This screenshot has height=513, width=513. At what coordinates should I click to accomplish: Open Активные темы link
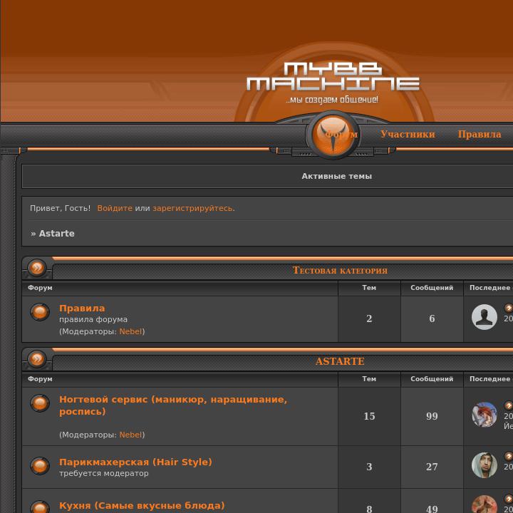point(336,177)
